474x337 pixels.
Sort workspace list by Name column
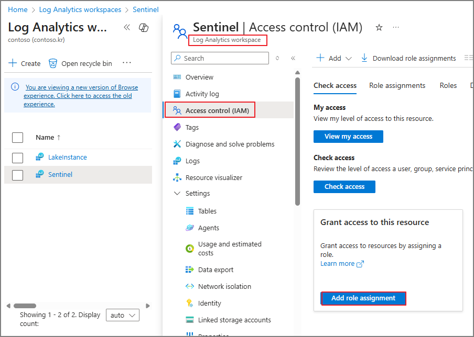point(48,137)
